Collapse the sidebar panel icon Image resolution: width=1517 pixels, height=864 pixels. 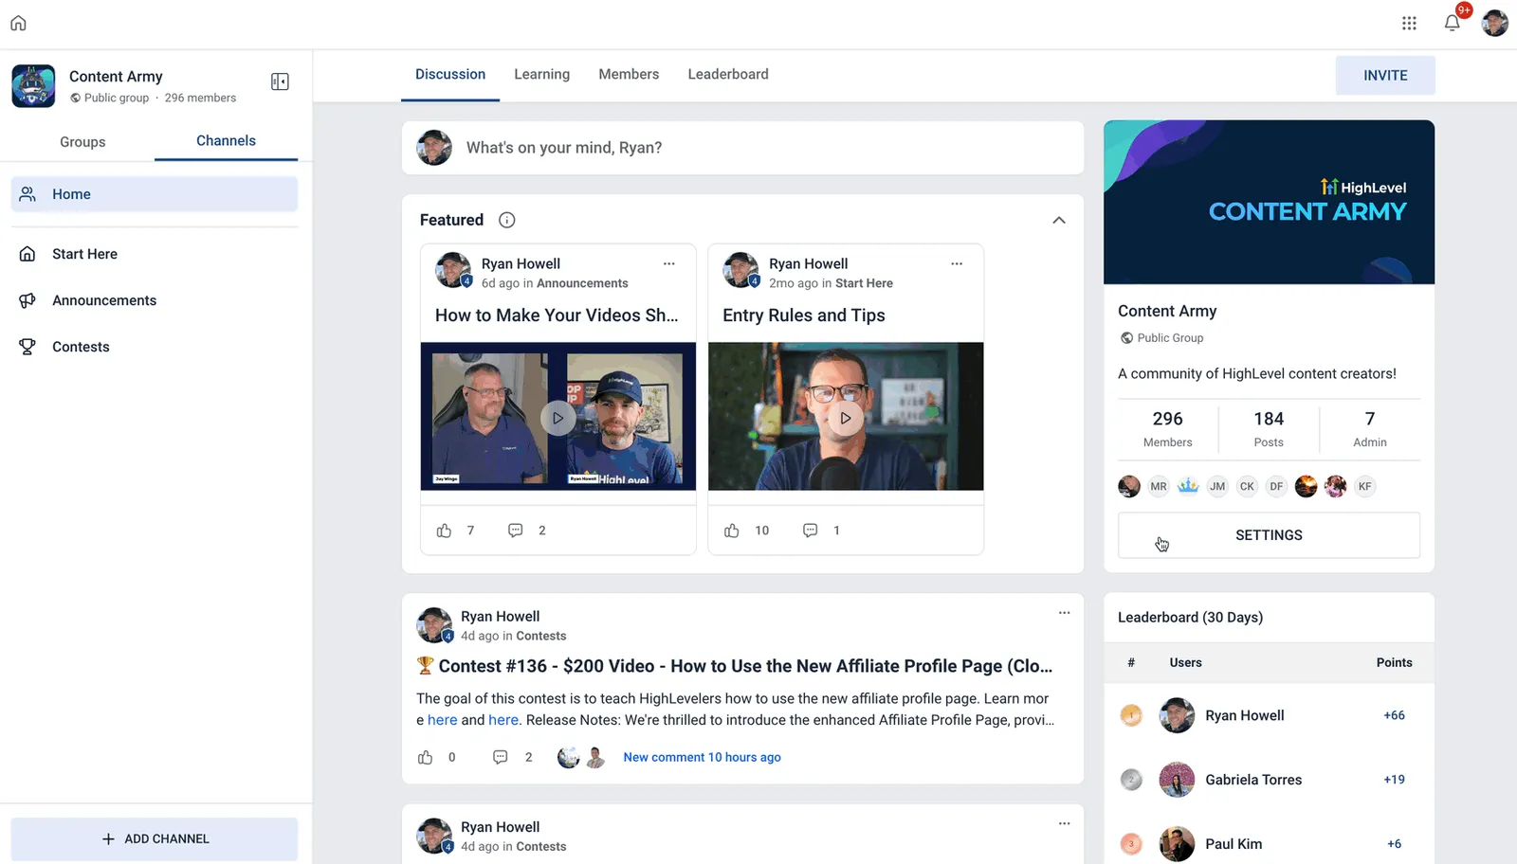[280, 81]
